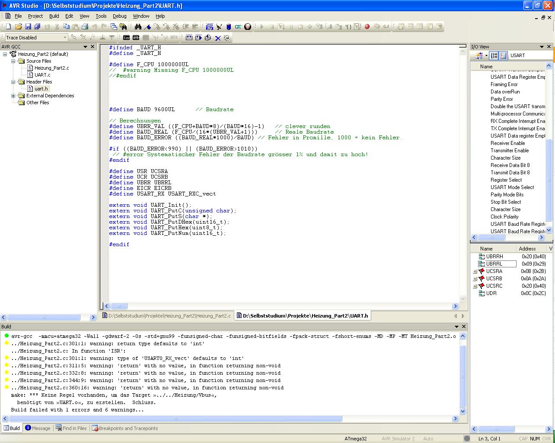Open the Trace Disabled dropdown

click(65, 38)
